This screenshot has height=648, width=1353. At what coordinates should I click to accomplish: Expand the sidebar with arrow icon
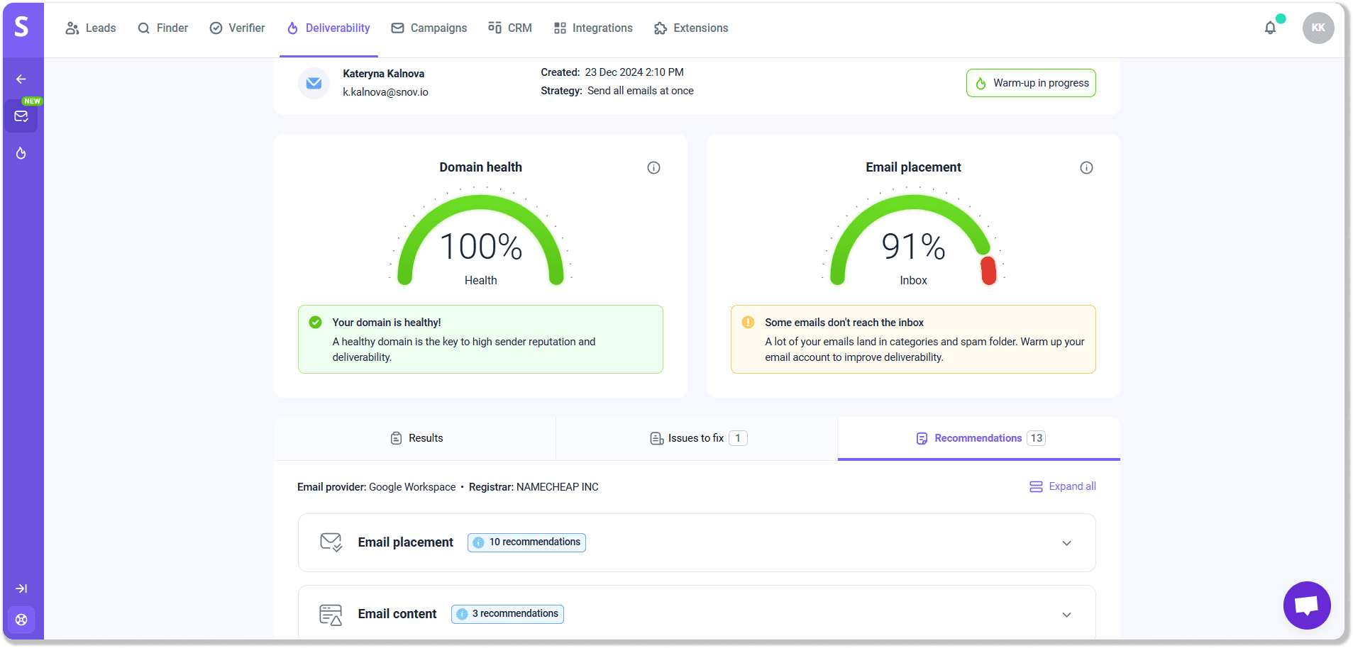[x=21, y=588]
